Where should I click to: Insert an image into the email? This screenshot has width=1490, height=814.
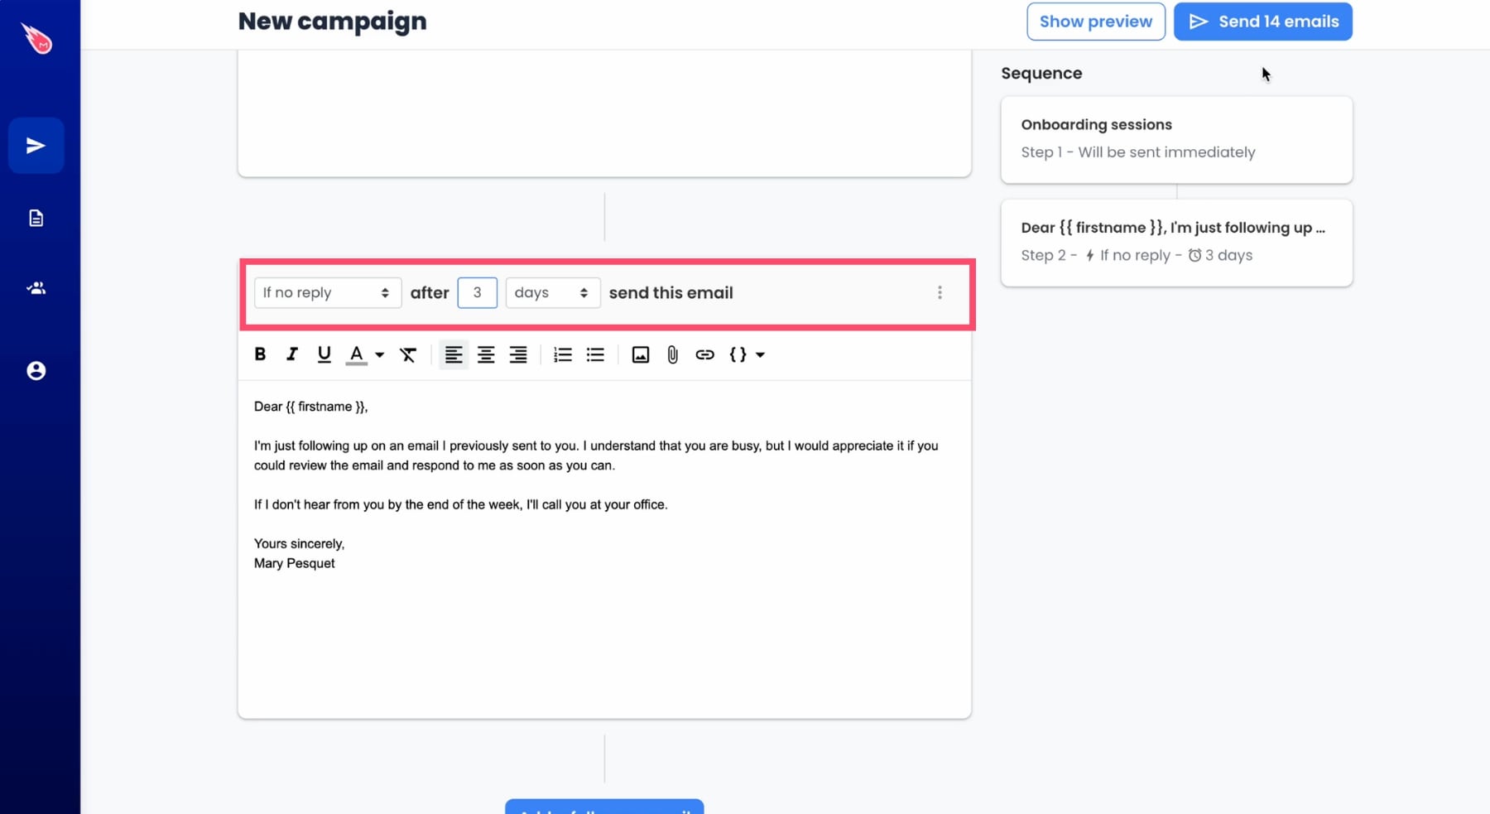(x=641, y=354)
